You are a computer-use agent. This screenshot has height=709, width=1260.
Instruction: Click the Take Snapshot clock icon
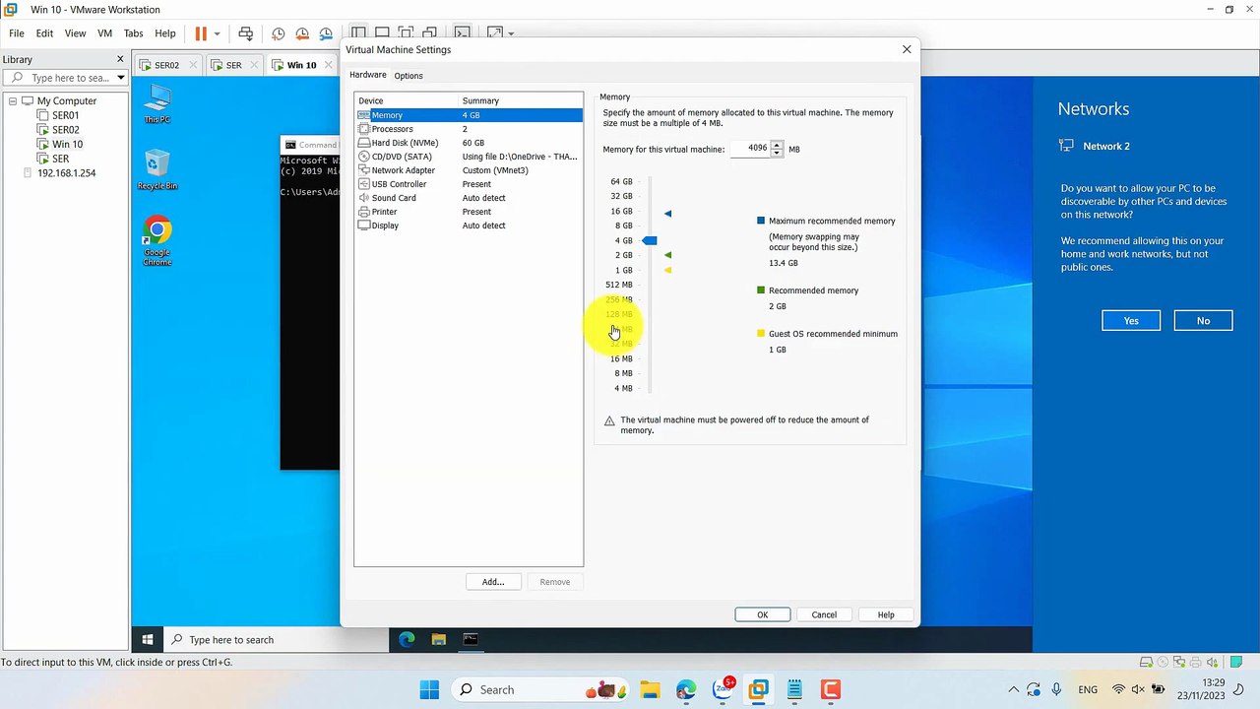pyautogui.click(x=278, y=33)
